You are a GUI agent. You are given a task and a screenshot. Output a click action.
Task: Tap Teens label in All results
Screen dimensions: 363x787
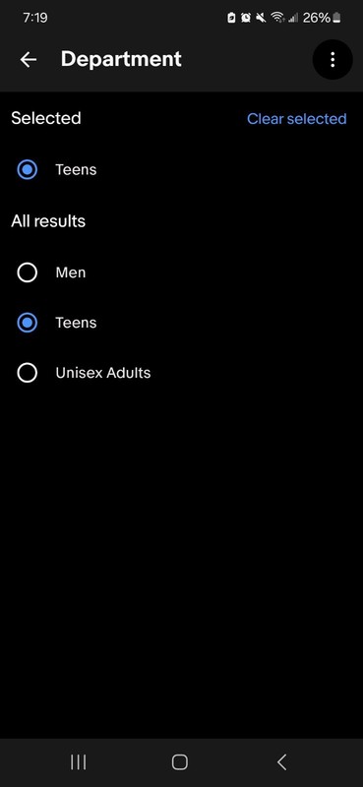coord(76,323)
